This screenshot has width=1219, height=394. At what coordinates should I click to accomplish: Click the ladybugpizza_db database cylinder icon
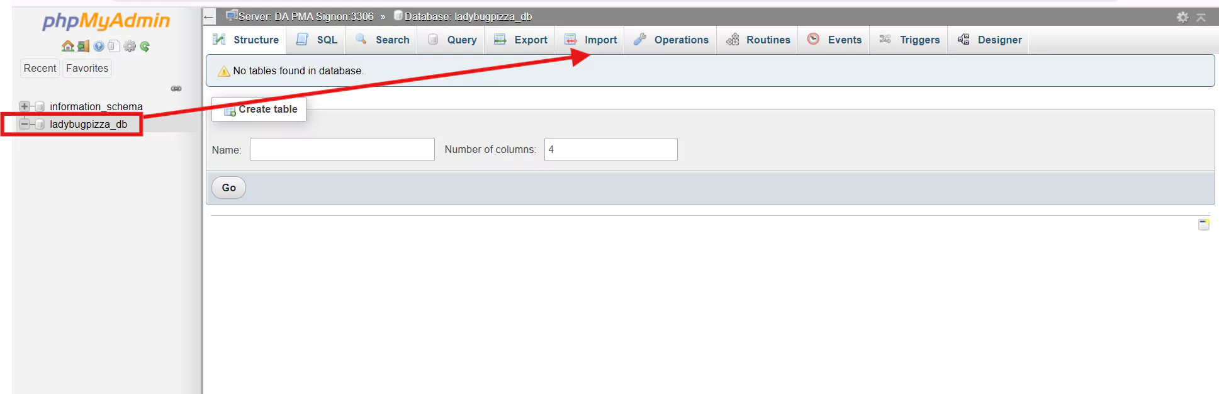pos(40,124)
